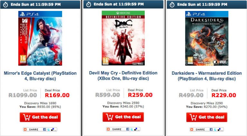
Task: Get the deal for Mirror's Edge Catalyst
Action: pos(40,117)
